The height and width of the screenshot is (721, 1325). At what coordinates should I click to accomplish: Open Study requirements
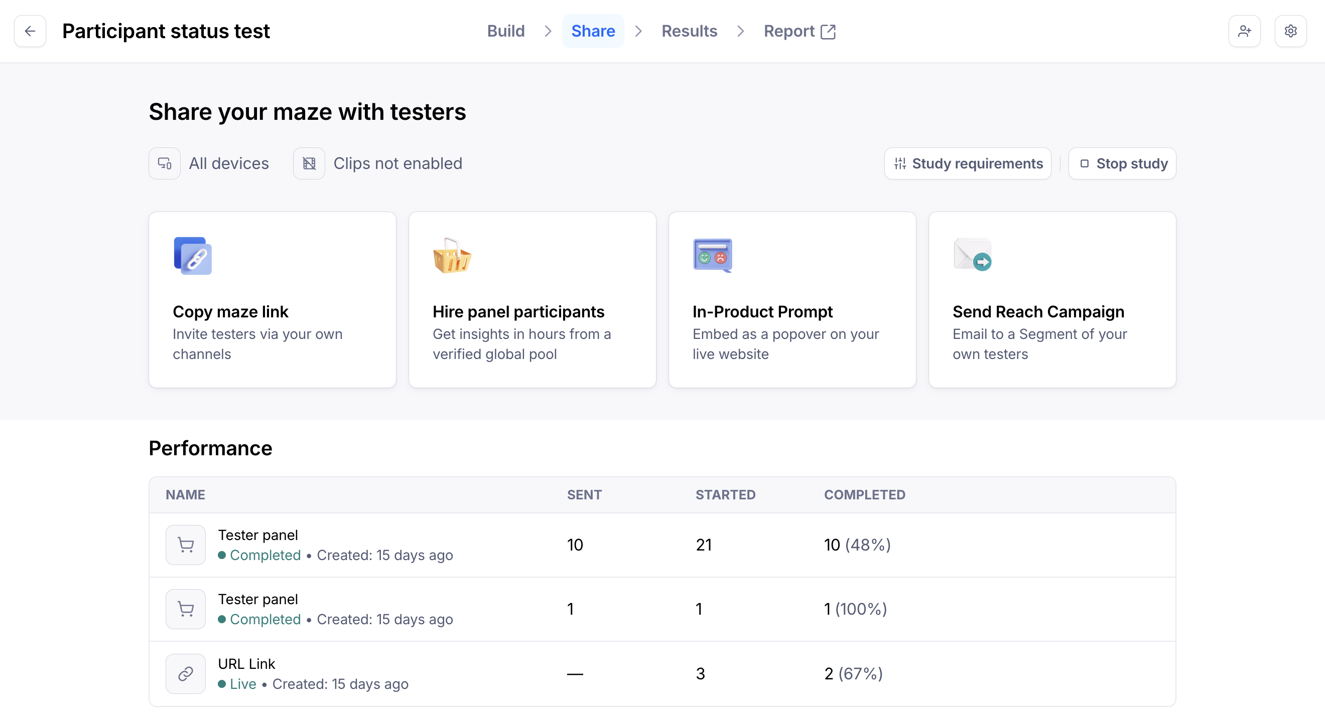(x=968, y=163)
